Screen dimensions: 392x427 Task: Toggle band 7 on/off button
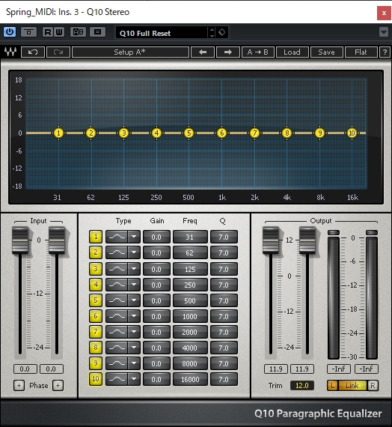pyautogui.click(x=96, y=332)
